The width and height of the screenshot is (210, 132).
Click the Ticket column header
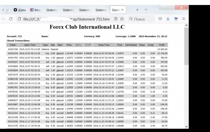coord(13,45)
